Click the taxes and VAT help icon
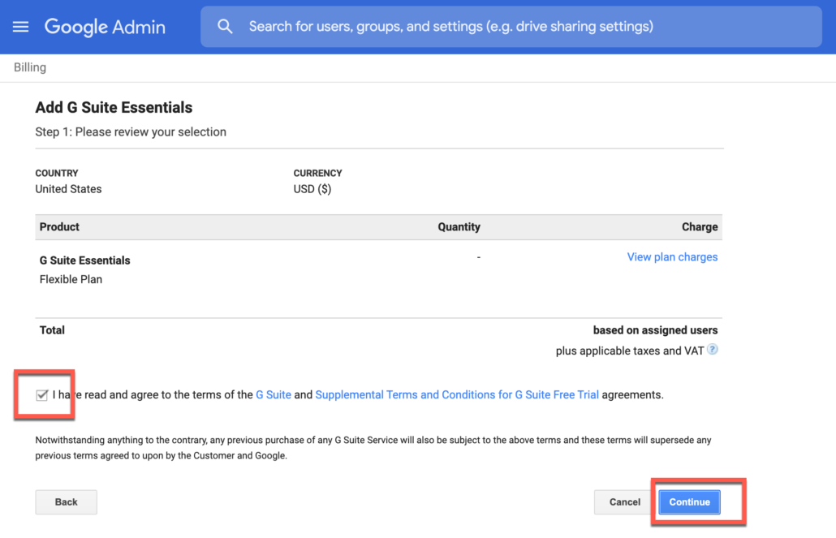Image resolution: width=836 pixels, height=538 pixels. [x=713, y=350]
